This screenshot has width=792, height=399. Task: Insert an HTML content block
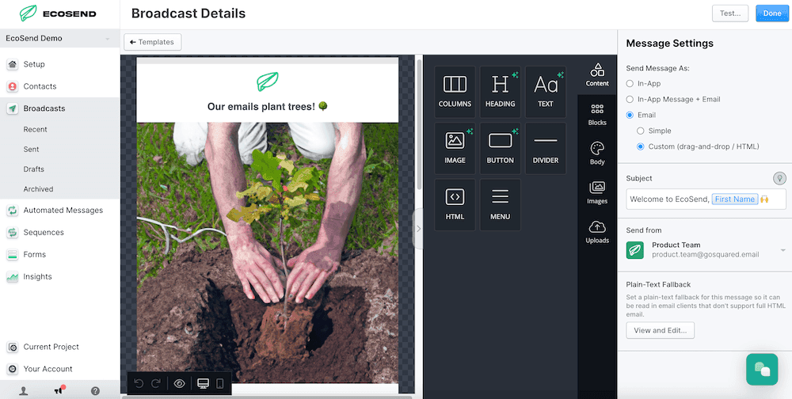(455, 205)
